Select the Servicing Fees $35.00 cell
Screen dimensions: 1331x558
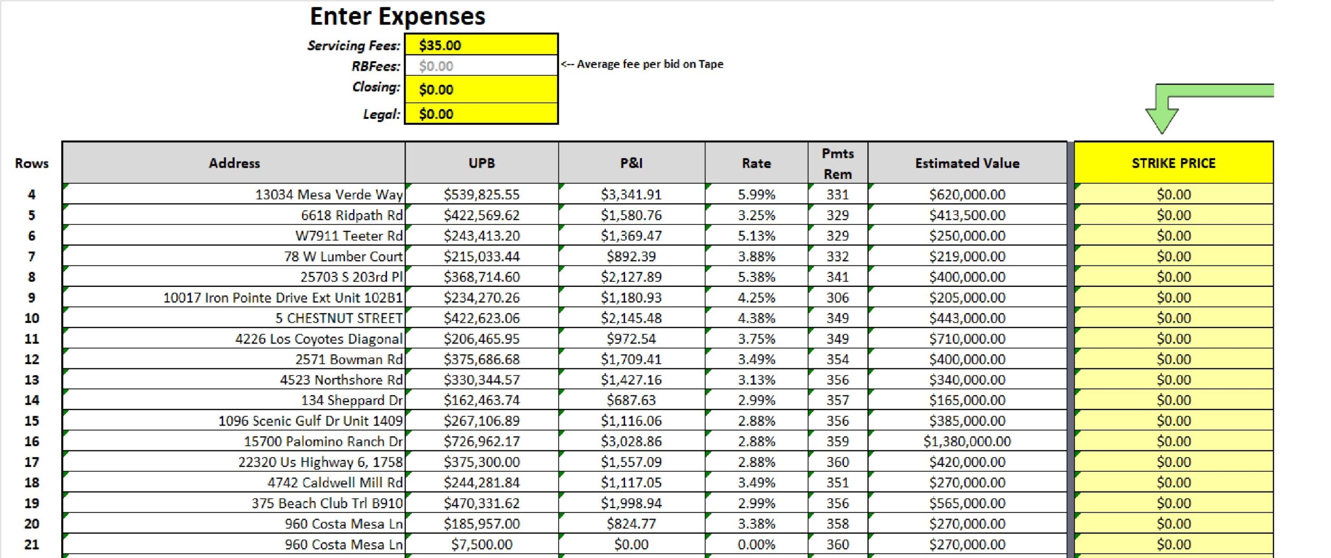point(481,45)
